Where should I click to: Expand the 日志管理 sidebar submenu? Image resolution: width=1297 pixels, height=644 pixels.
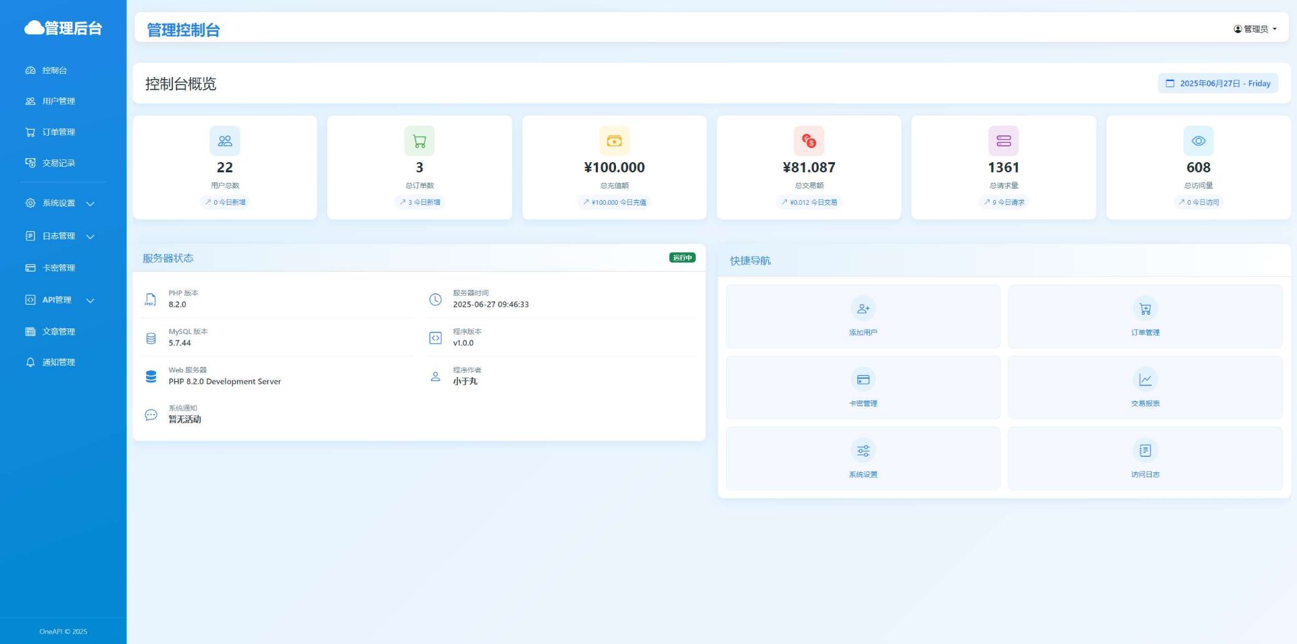(x=59, y=237)
